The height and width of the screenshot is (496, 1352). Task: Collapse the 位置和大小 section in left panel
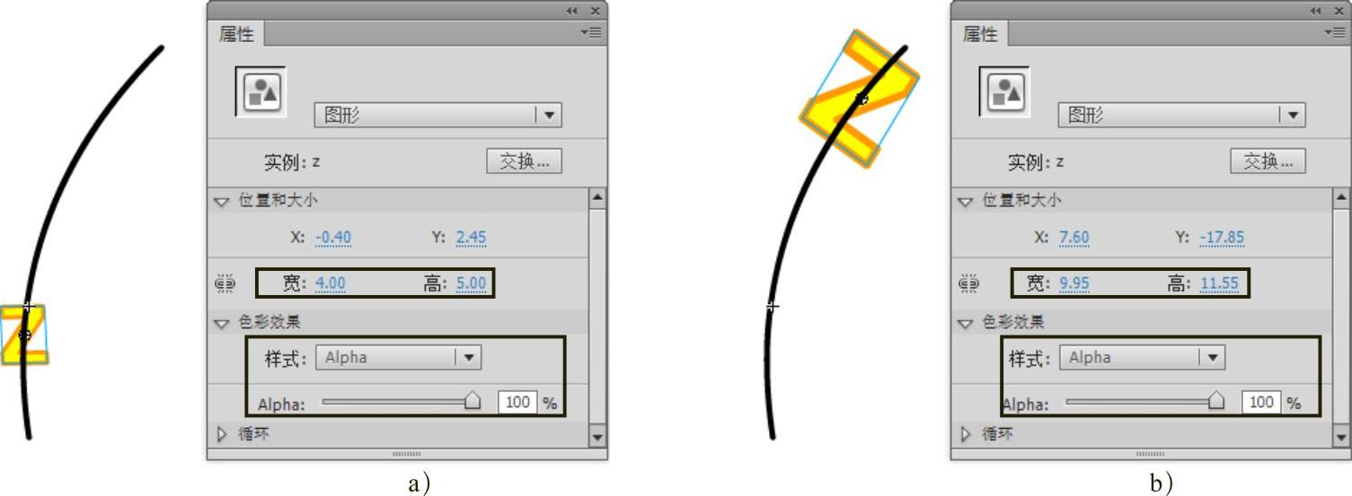coord(222,202)
